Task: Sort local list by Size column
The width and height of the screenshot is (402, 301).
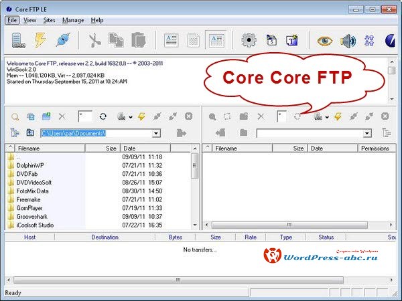Action: tap(103, 148)
